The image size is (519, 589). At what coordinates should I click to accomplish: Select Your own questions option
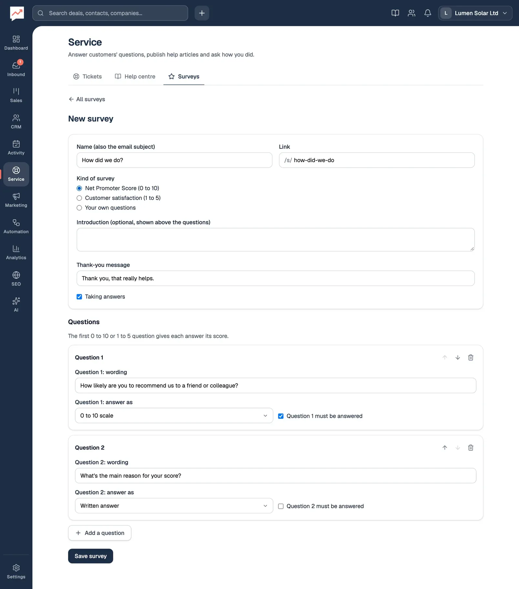tap(79, 208)
